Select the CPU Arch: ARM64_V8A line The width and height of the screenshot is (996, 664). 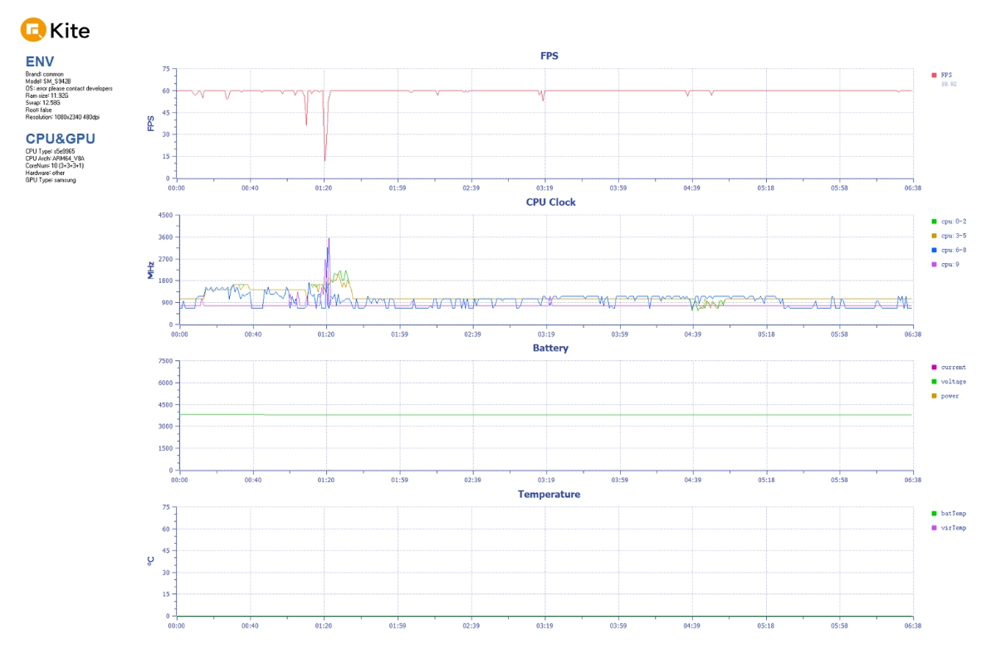click(x=55, y=159)
